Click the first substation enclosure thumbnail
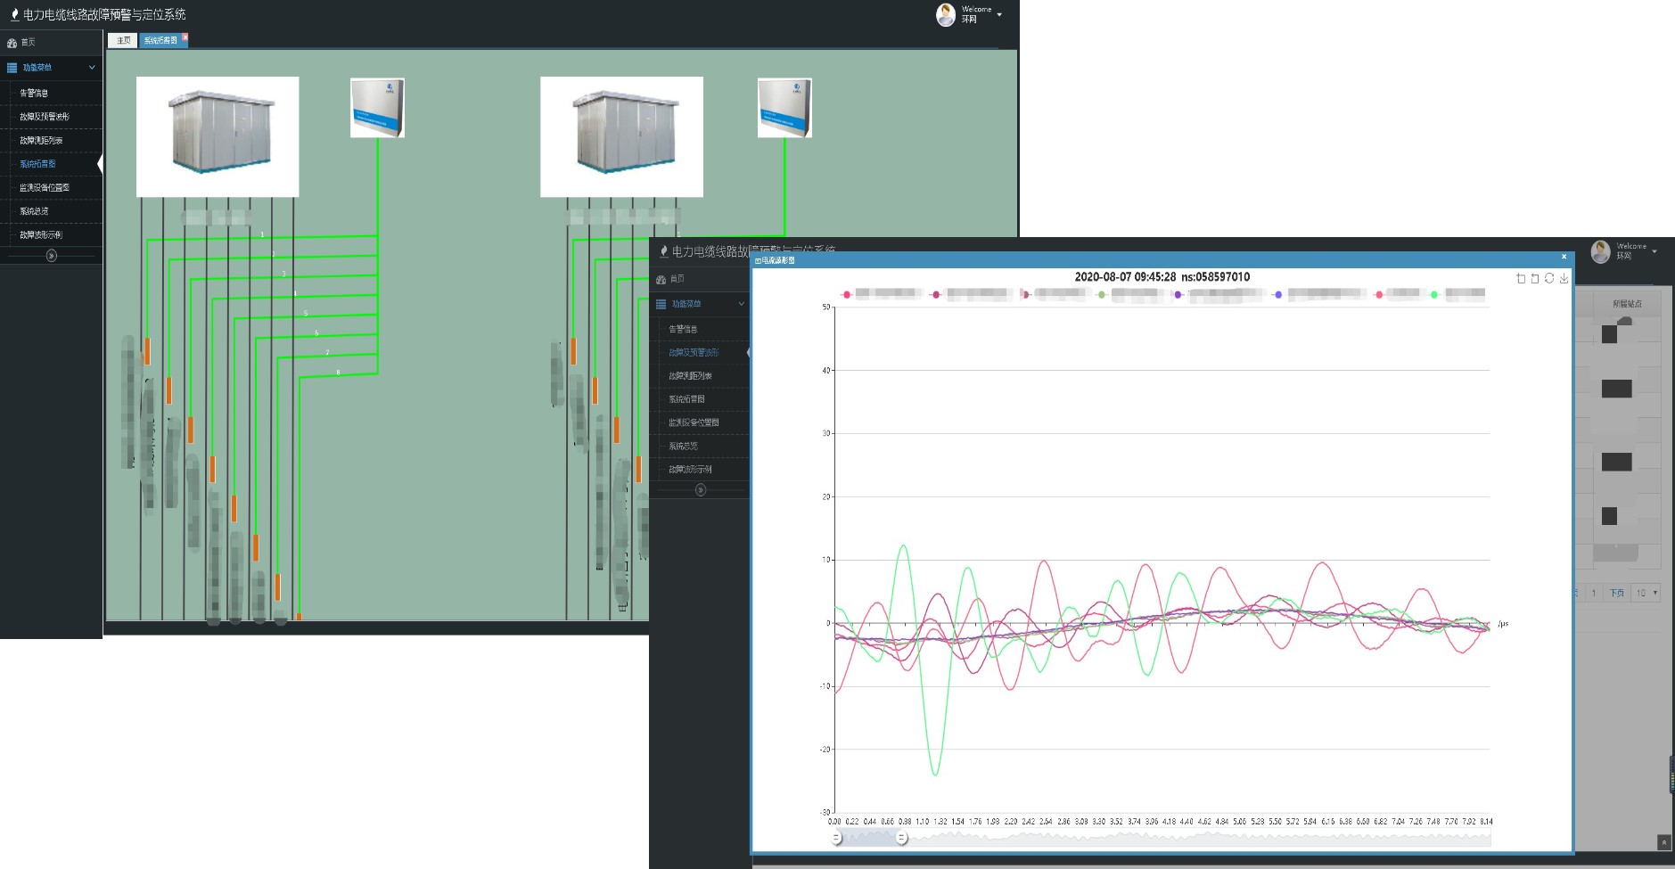Image resolution: width=1675 pixels, height=869 pixels. click(x=218, y=136)
